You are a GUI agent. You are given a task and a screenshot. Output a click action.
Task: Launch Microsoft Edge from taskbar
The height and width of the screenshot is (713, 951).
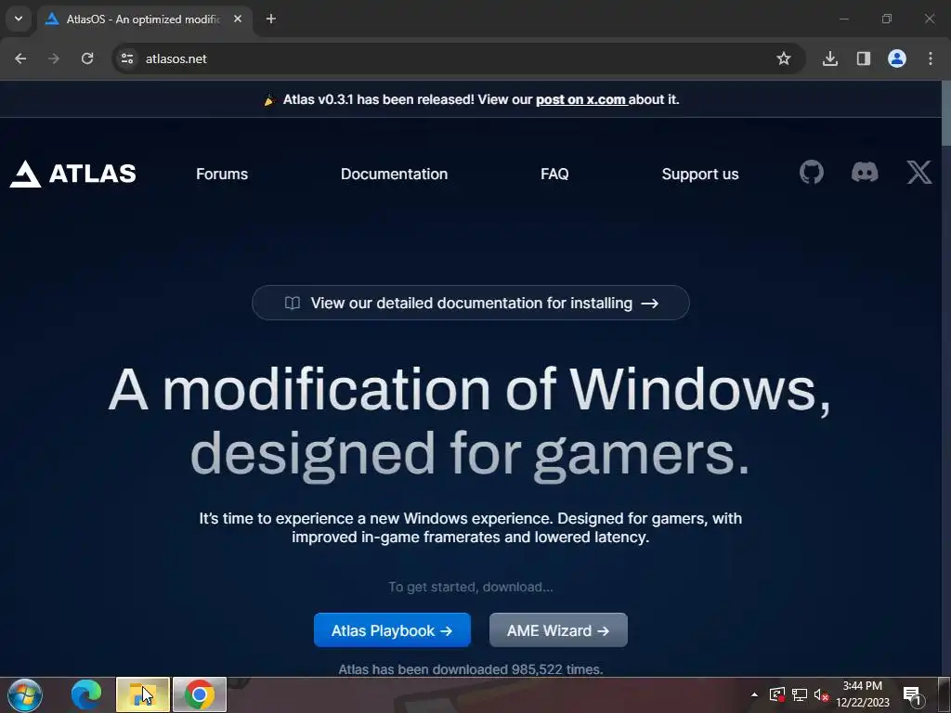coord(86,694)
